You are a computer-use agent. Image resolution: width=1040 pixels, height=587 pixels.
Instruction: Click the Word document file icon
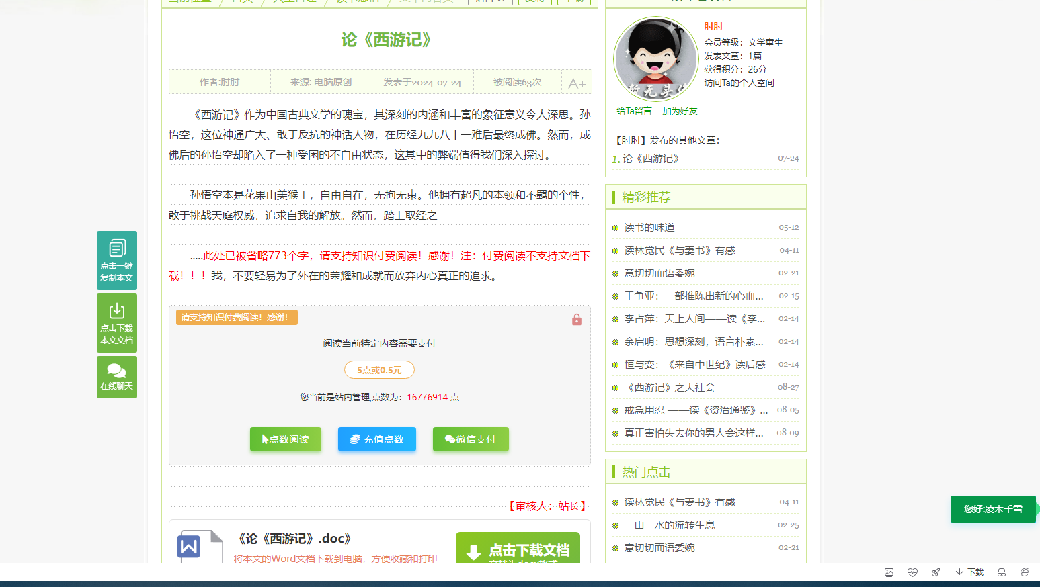coord(200,546)
